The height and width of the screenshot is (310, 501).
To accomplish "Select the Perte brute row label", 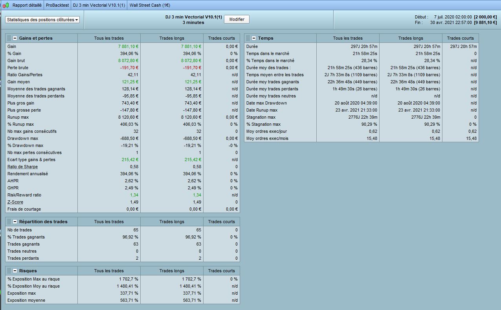I will click(x=18, y=68).
